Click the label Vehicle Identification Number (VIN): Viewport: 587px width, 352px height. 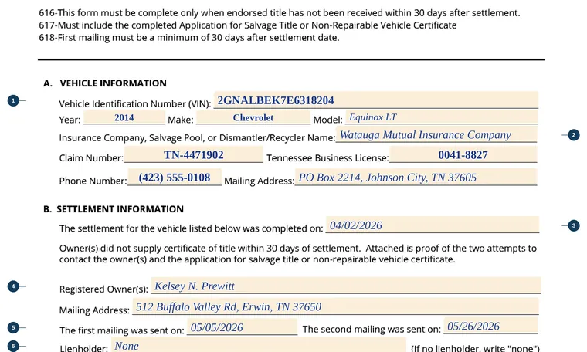point(135,103)
